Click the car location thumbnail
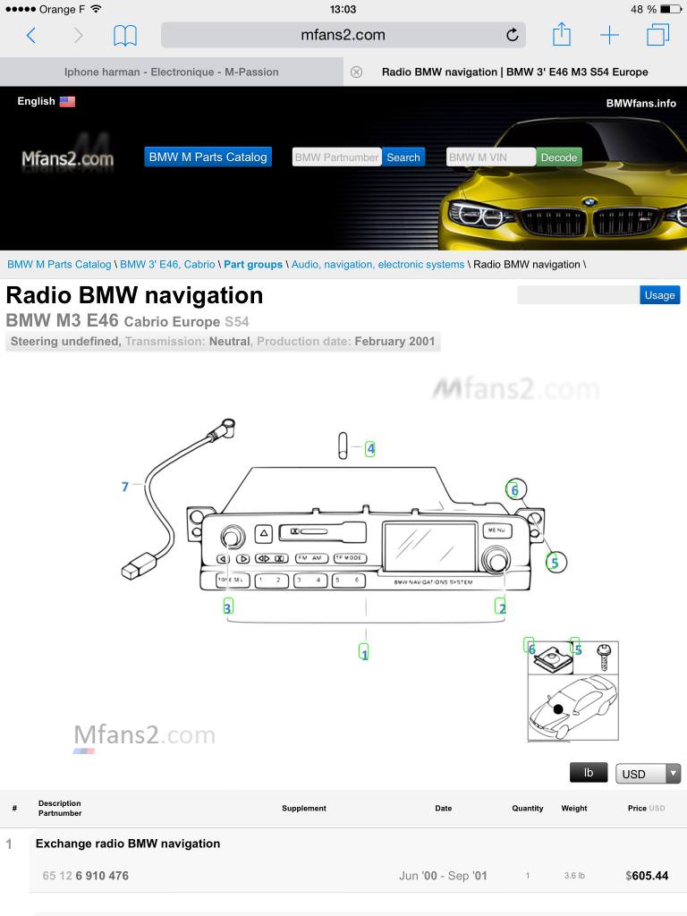Viewport: 687px width, 916px height. tap(572, 708)
